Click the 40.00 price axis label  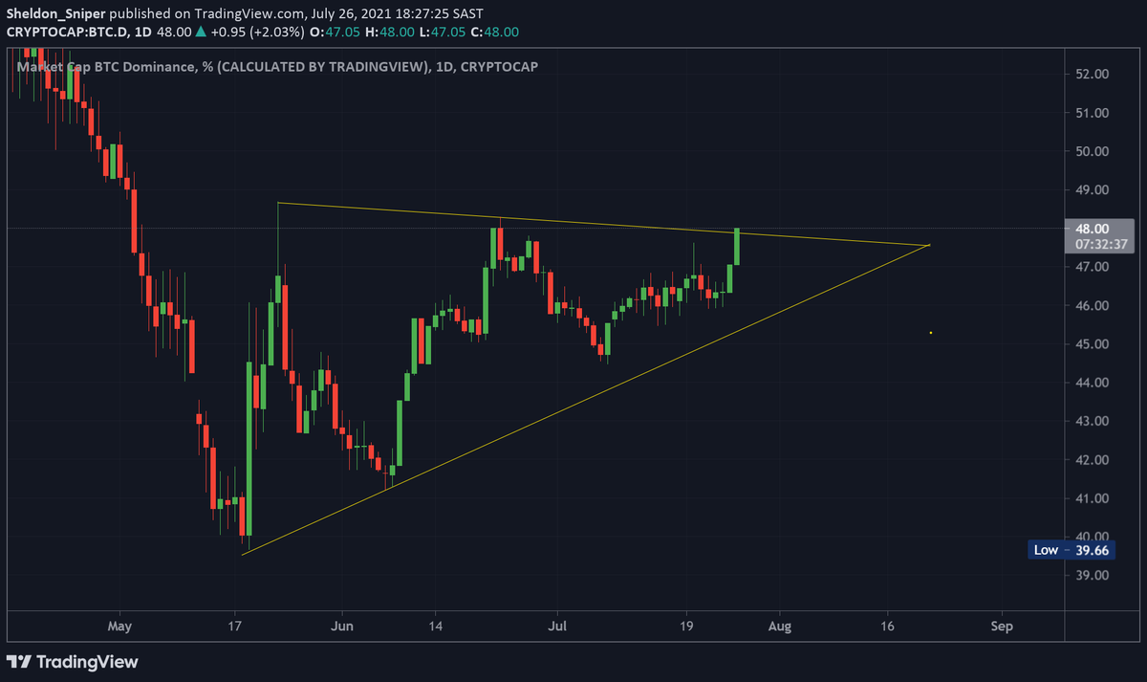(1093, 537)
